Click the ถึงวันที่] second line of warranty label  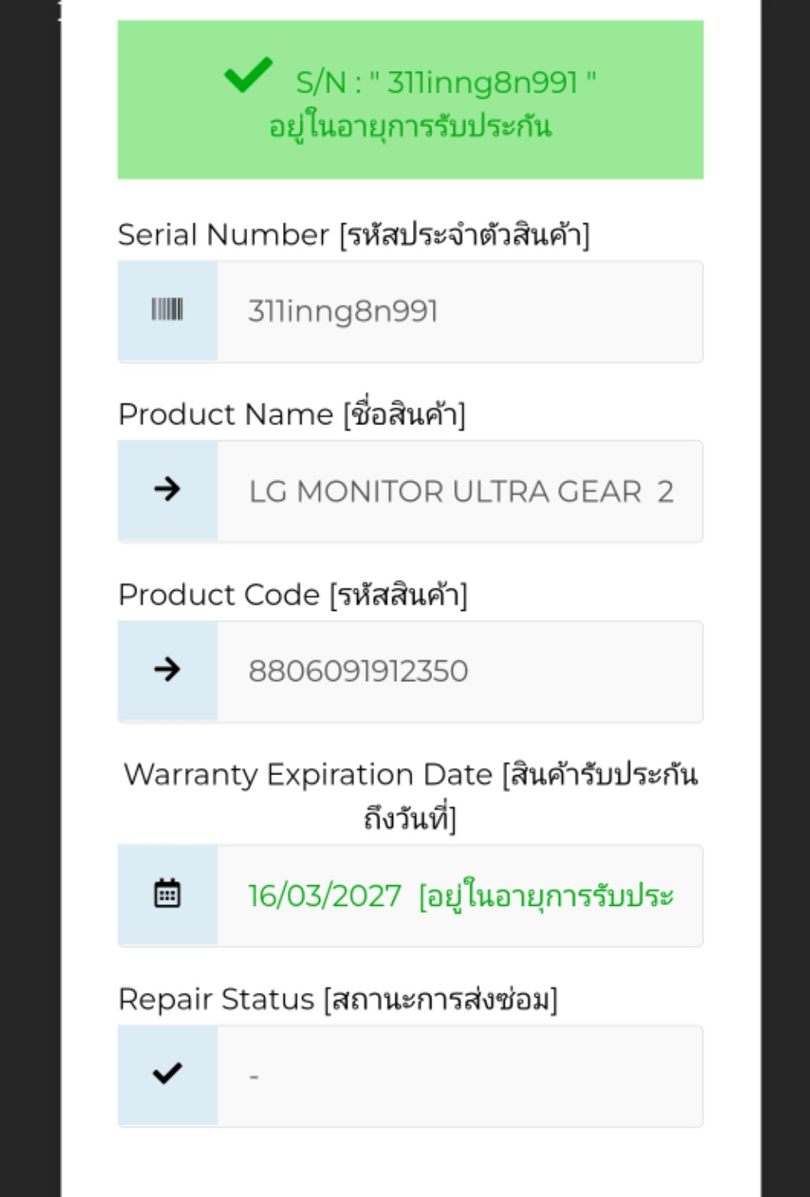click(x=410, y=818)
